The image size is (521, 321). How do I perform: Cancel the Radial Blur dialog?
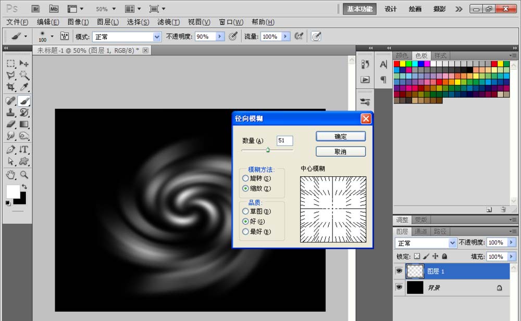point(341,152)
